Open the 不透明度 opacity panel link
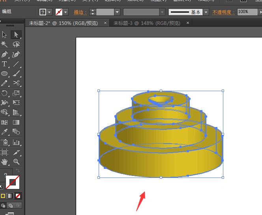The image size is (262, 215). click(223, 12)
